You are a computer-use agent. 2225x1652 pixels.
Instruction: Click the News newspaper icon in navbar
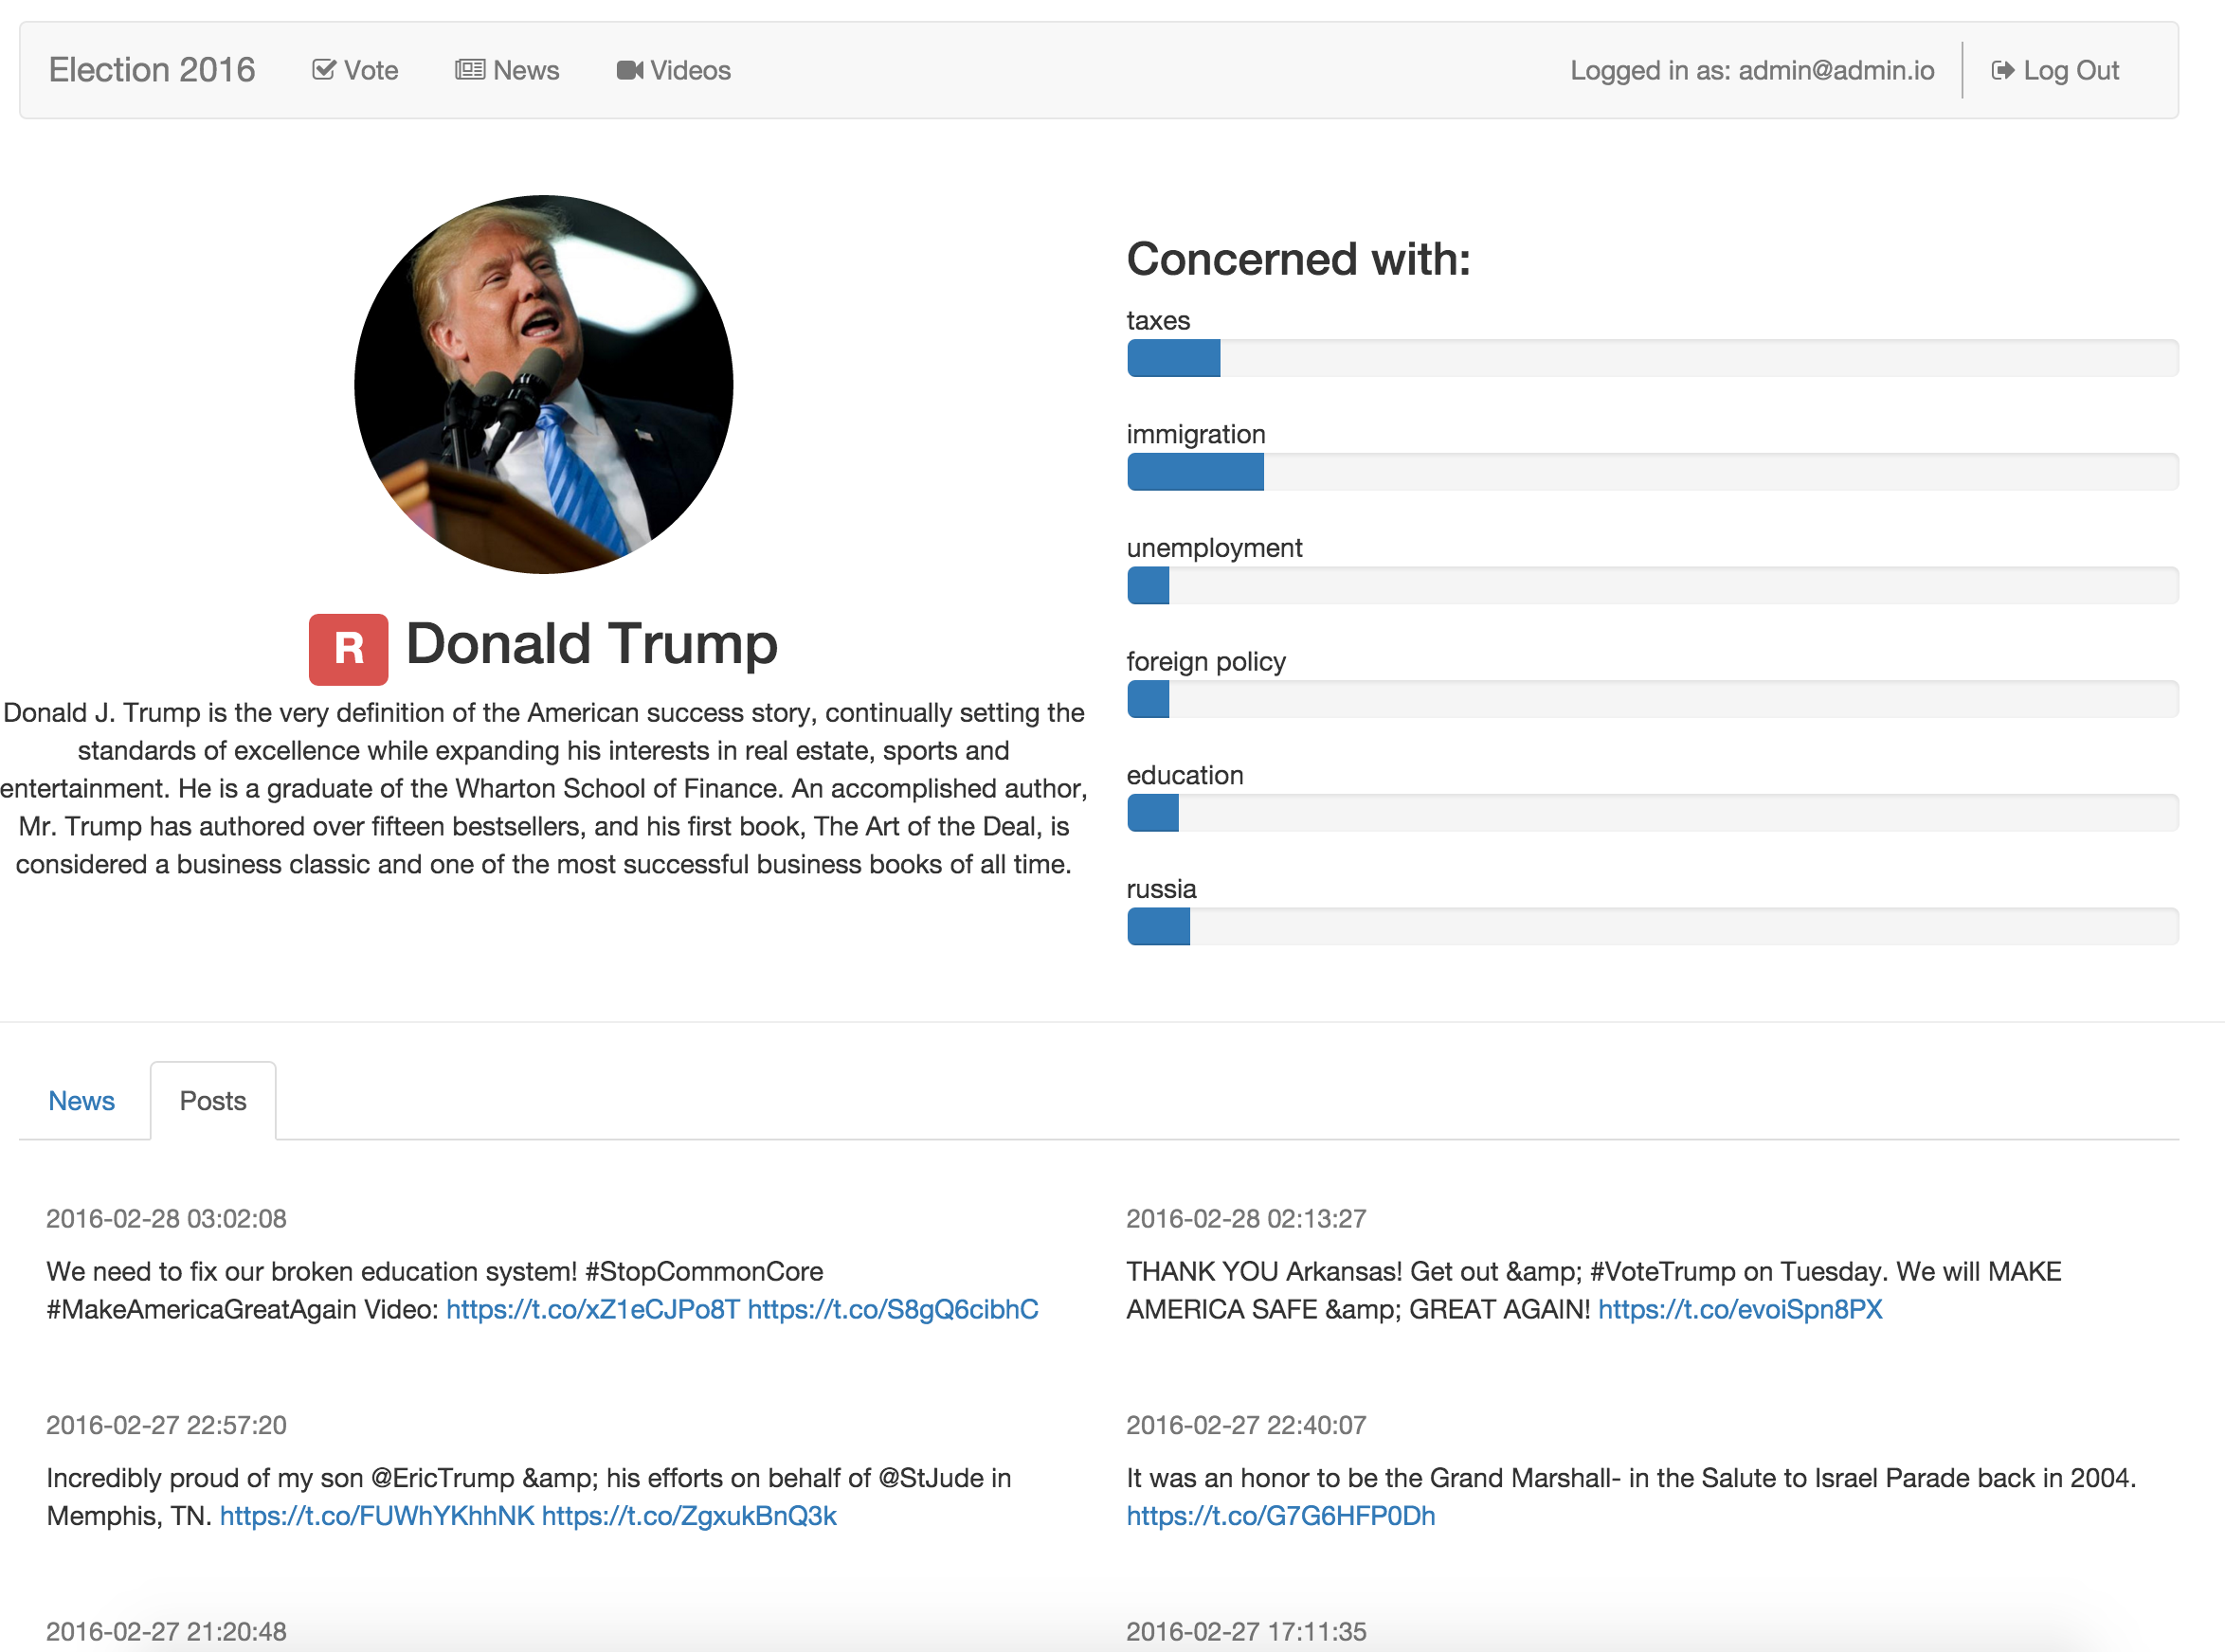[469, 70]
